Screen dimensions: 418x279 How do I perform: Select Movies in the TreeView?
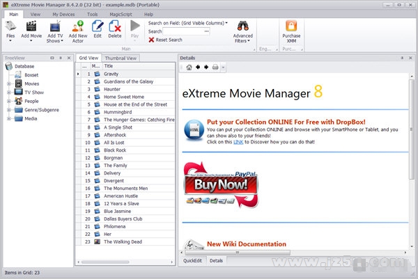click(32, 84)
